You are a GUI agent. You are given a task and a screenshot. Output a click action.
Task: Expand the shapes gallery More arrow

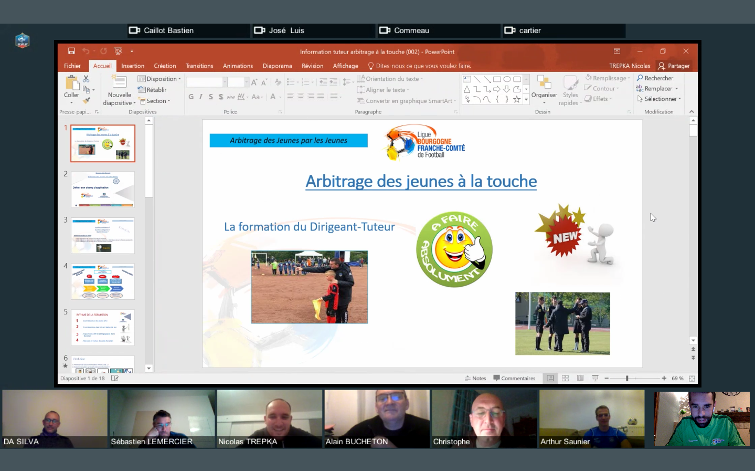pos(526,99)
